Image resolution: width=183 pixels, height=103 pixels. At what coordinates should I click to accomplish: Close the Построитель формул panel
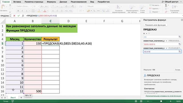click(182, 20)
